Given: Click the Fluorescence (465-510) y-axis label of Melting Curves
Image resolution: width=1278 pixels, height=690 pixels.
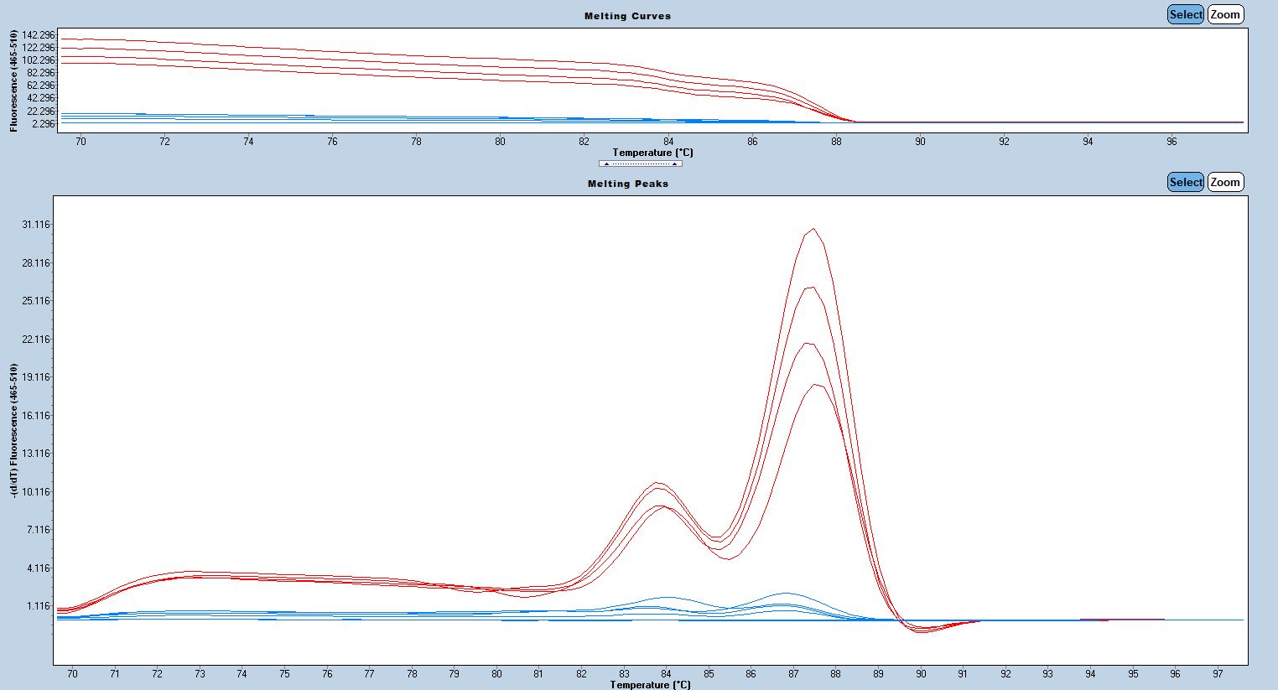Looking at the screenshot, I should [14, 80].
